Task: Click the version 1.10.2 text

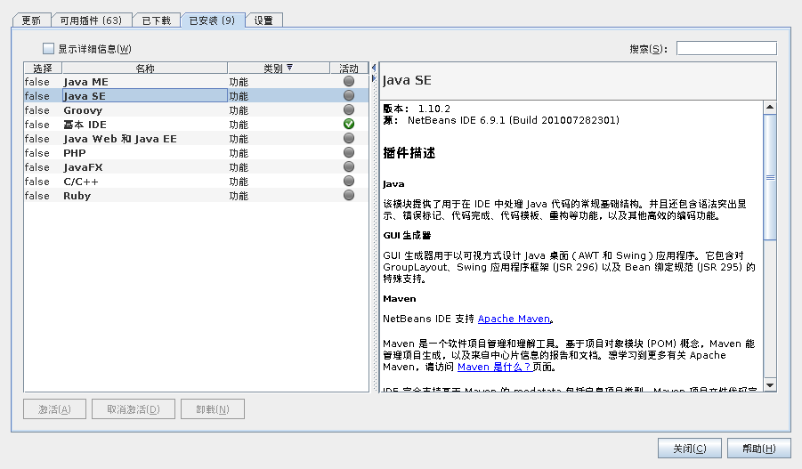Action: (434, 109)
